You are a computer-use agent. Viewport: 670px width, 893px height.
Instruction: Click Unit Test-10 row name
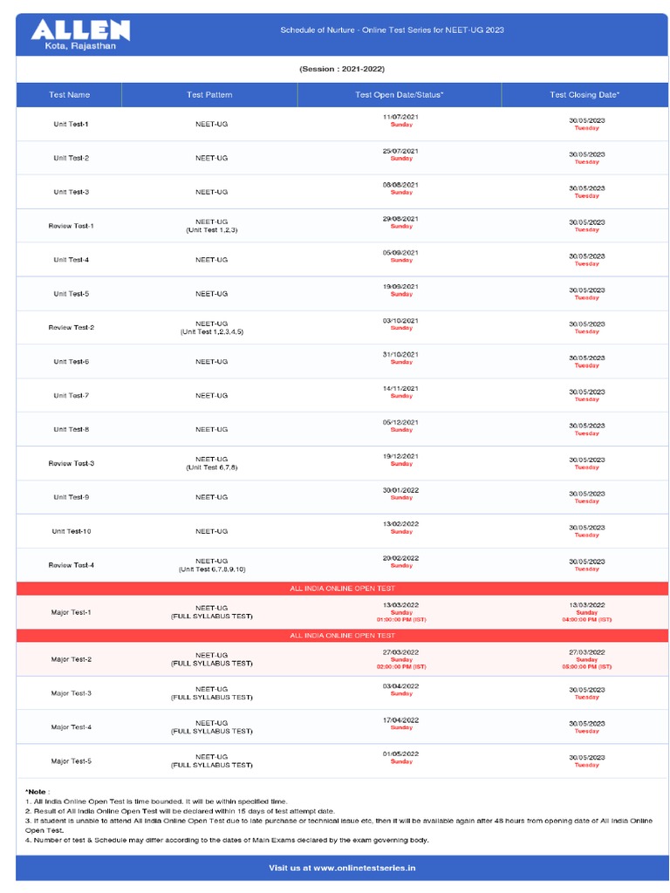click(x=71, y=531)
